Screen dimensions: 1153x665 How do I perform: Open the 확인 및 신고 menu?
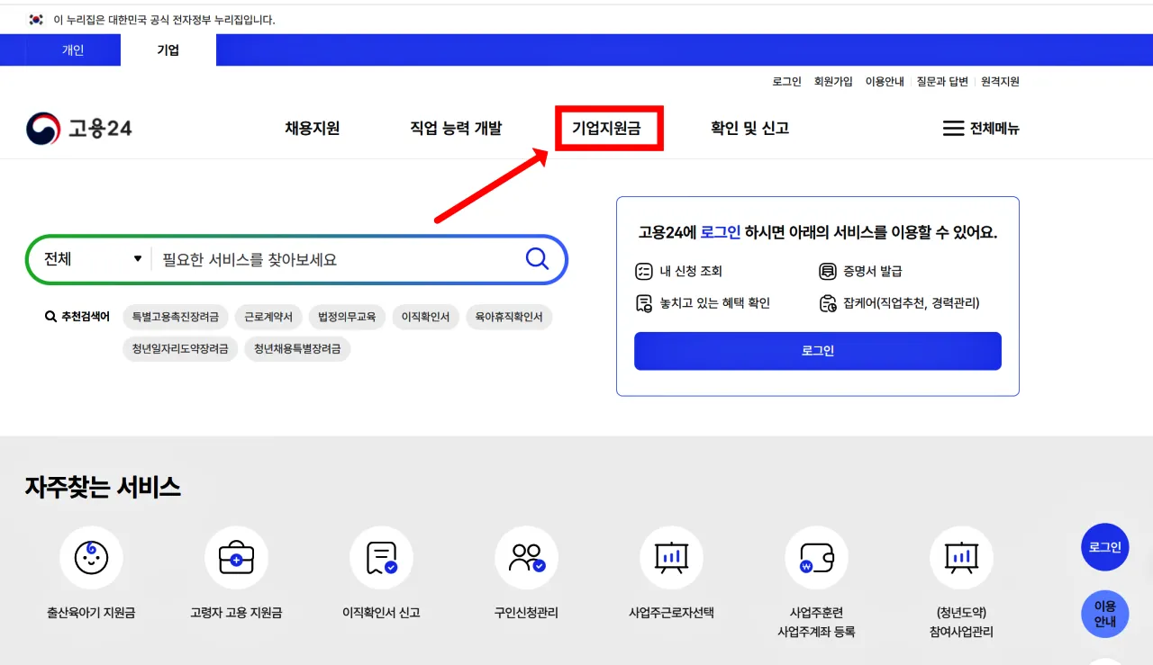click(748, 128)
